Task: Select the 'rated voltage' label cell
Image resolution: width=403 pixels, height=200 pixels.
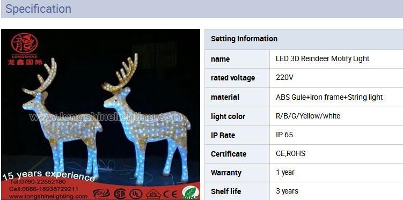Action: pyautogui.click(x=237, y=78)
